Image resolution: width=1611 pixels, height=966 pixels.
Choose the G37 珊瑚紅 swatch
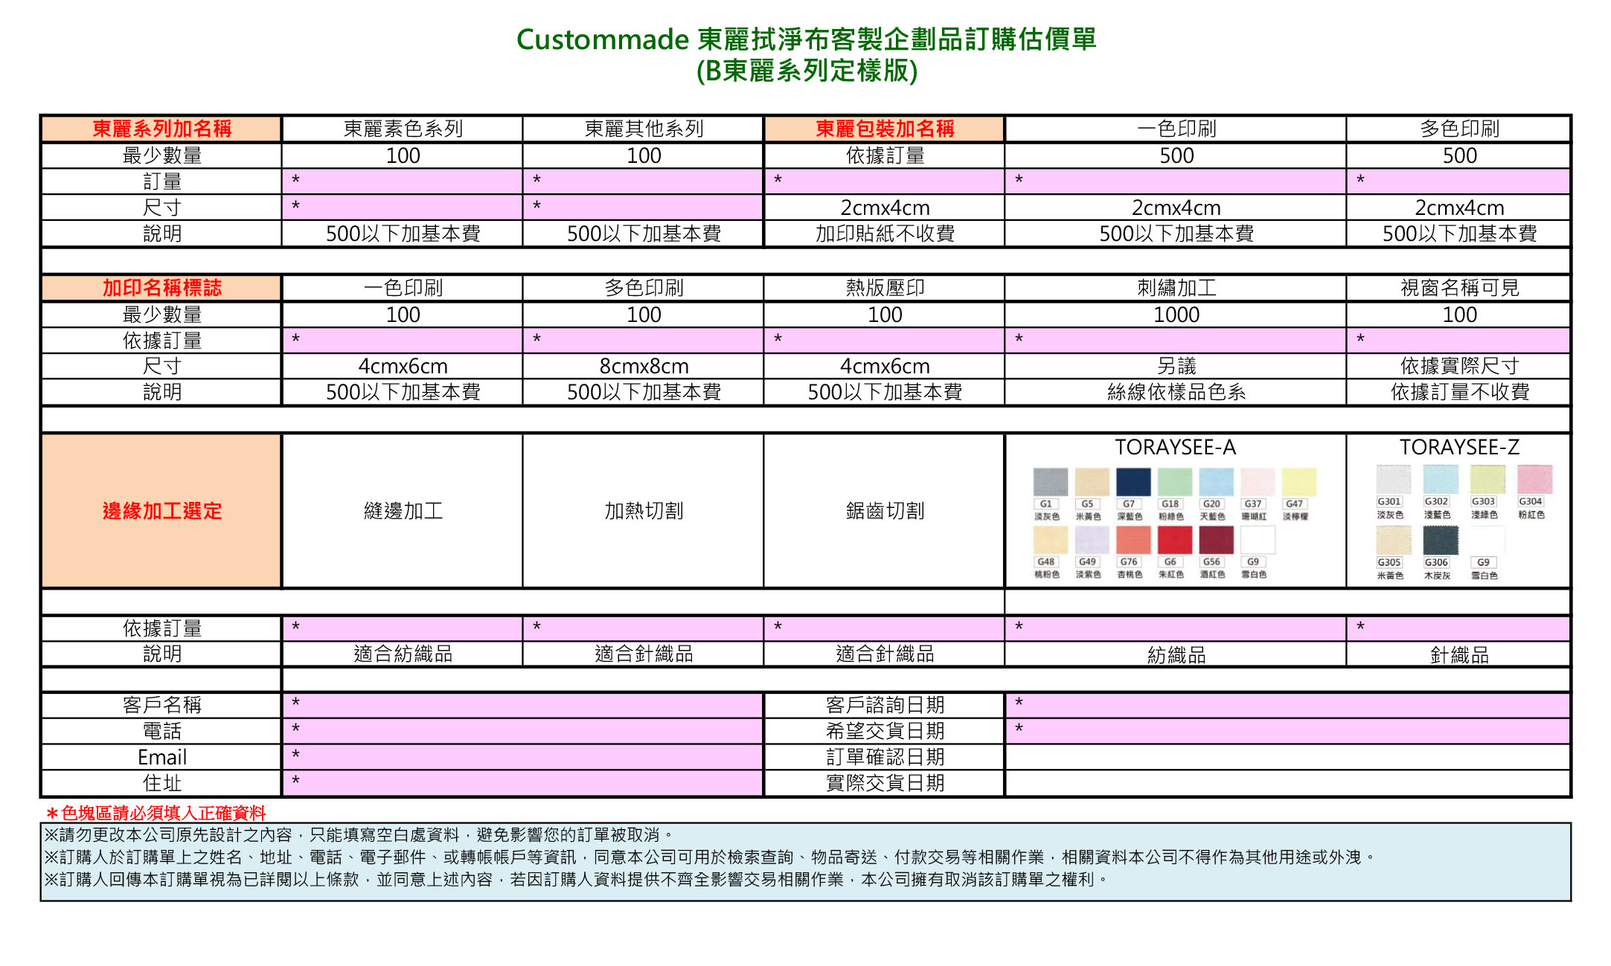[1258, 482]
